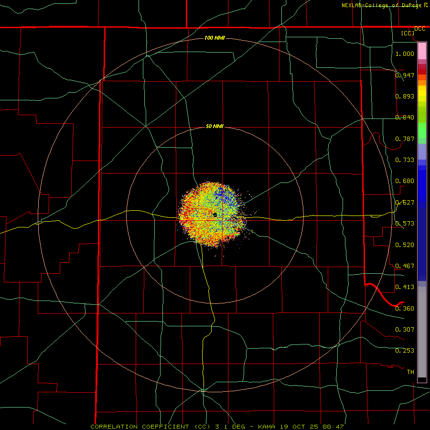The image size is (430, 430).
Task: Click the 0.947 legend value
Action: click(405, 75)
